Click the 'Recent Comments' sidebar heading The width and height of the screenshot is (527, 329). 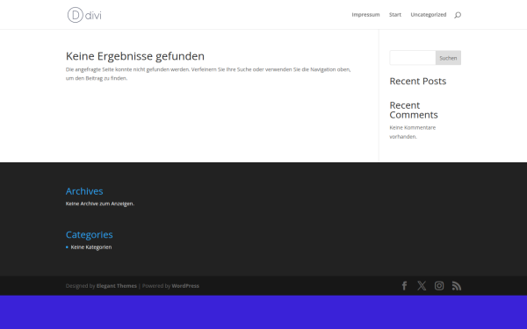coord(414,111)
